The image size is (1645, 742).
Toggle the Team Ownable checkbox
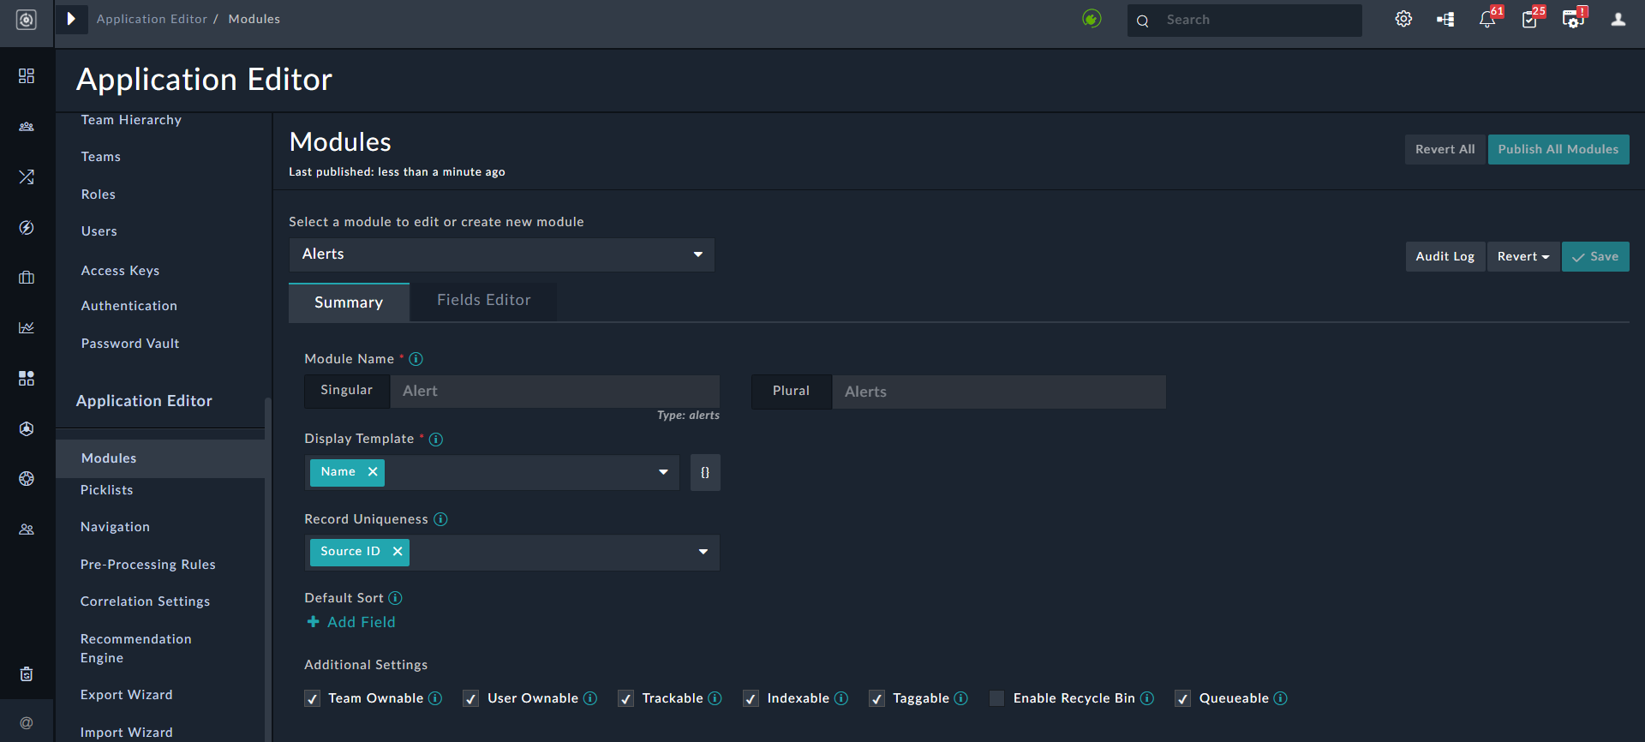313,699
